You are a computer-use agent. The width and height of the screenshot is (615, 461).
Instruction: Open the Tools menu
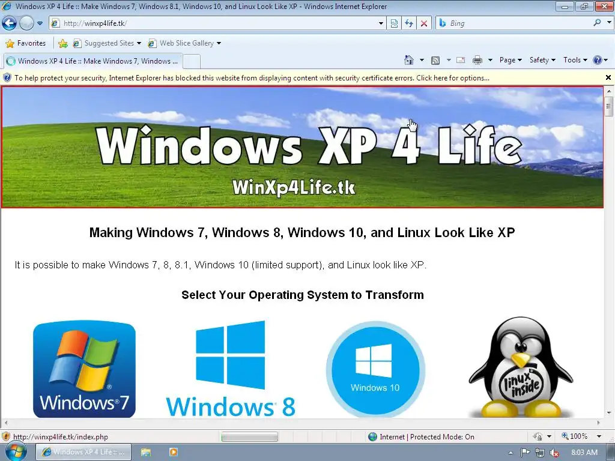[575, 60]
